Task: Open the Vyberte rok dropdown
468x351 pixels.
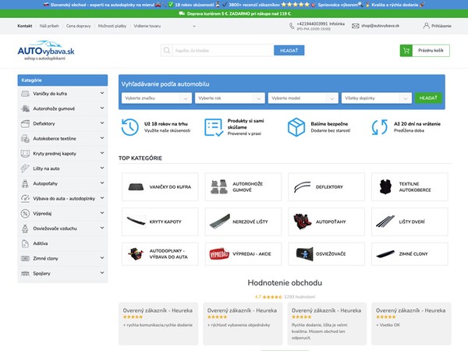Action: coord(229,98)
